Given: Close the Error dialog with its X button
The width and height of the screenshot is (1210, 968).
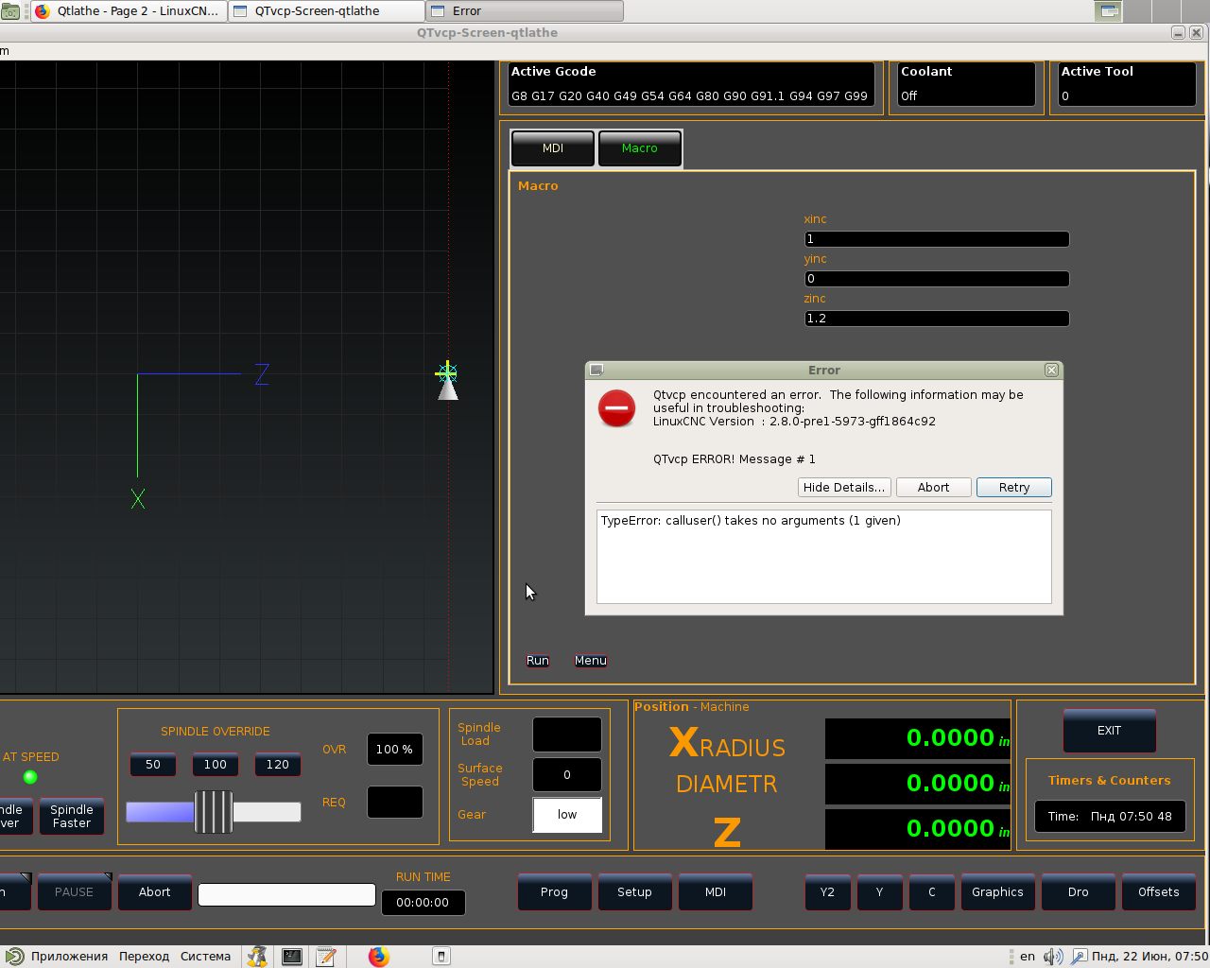Looking at the screenshot, I should coord(1051,370).
